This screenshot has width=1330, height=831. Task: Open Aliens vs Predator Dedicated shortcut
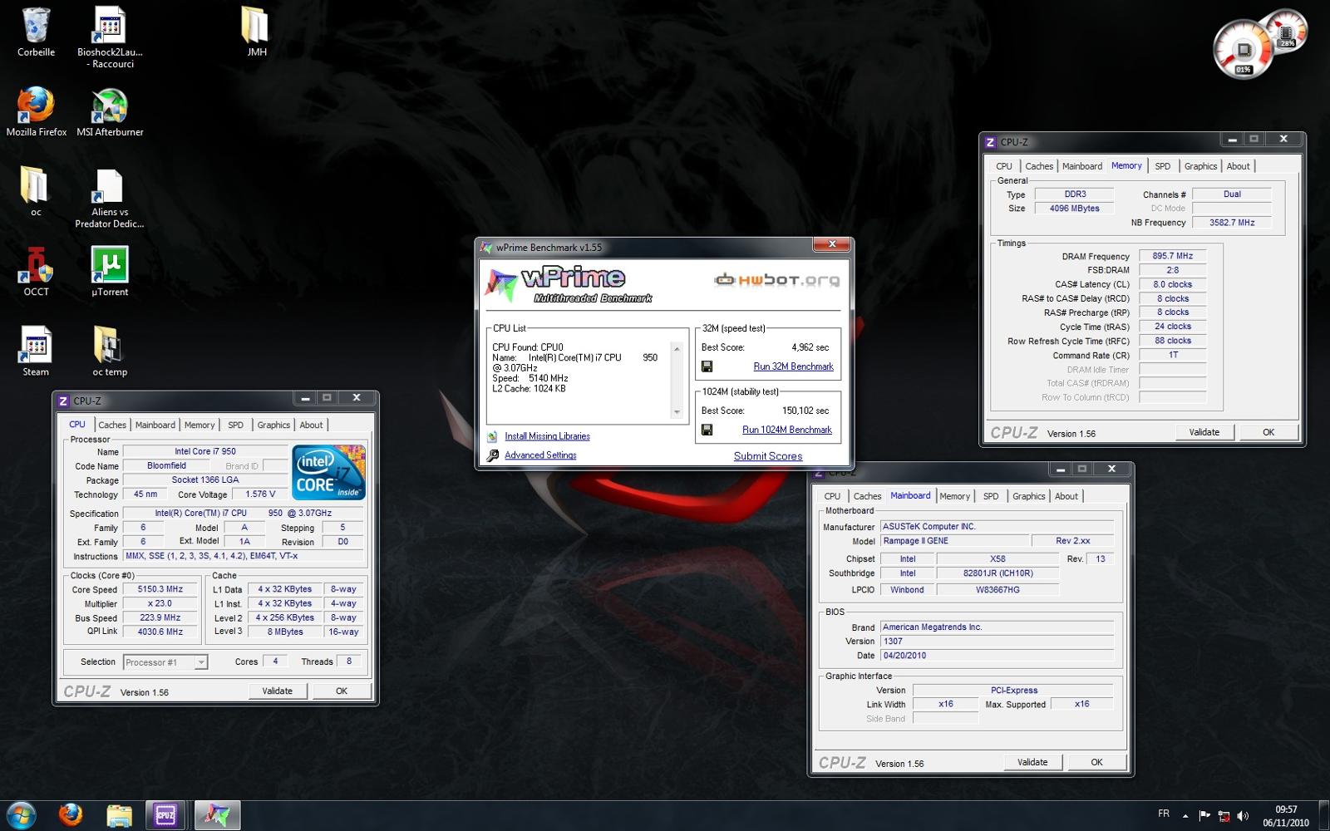point(109,185)
